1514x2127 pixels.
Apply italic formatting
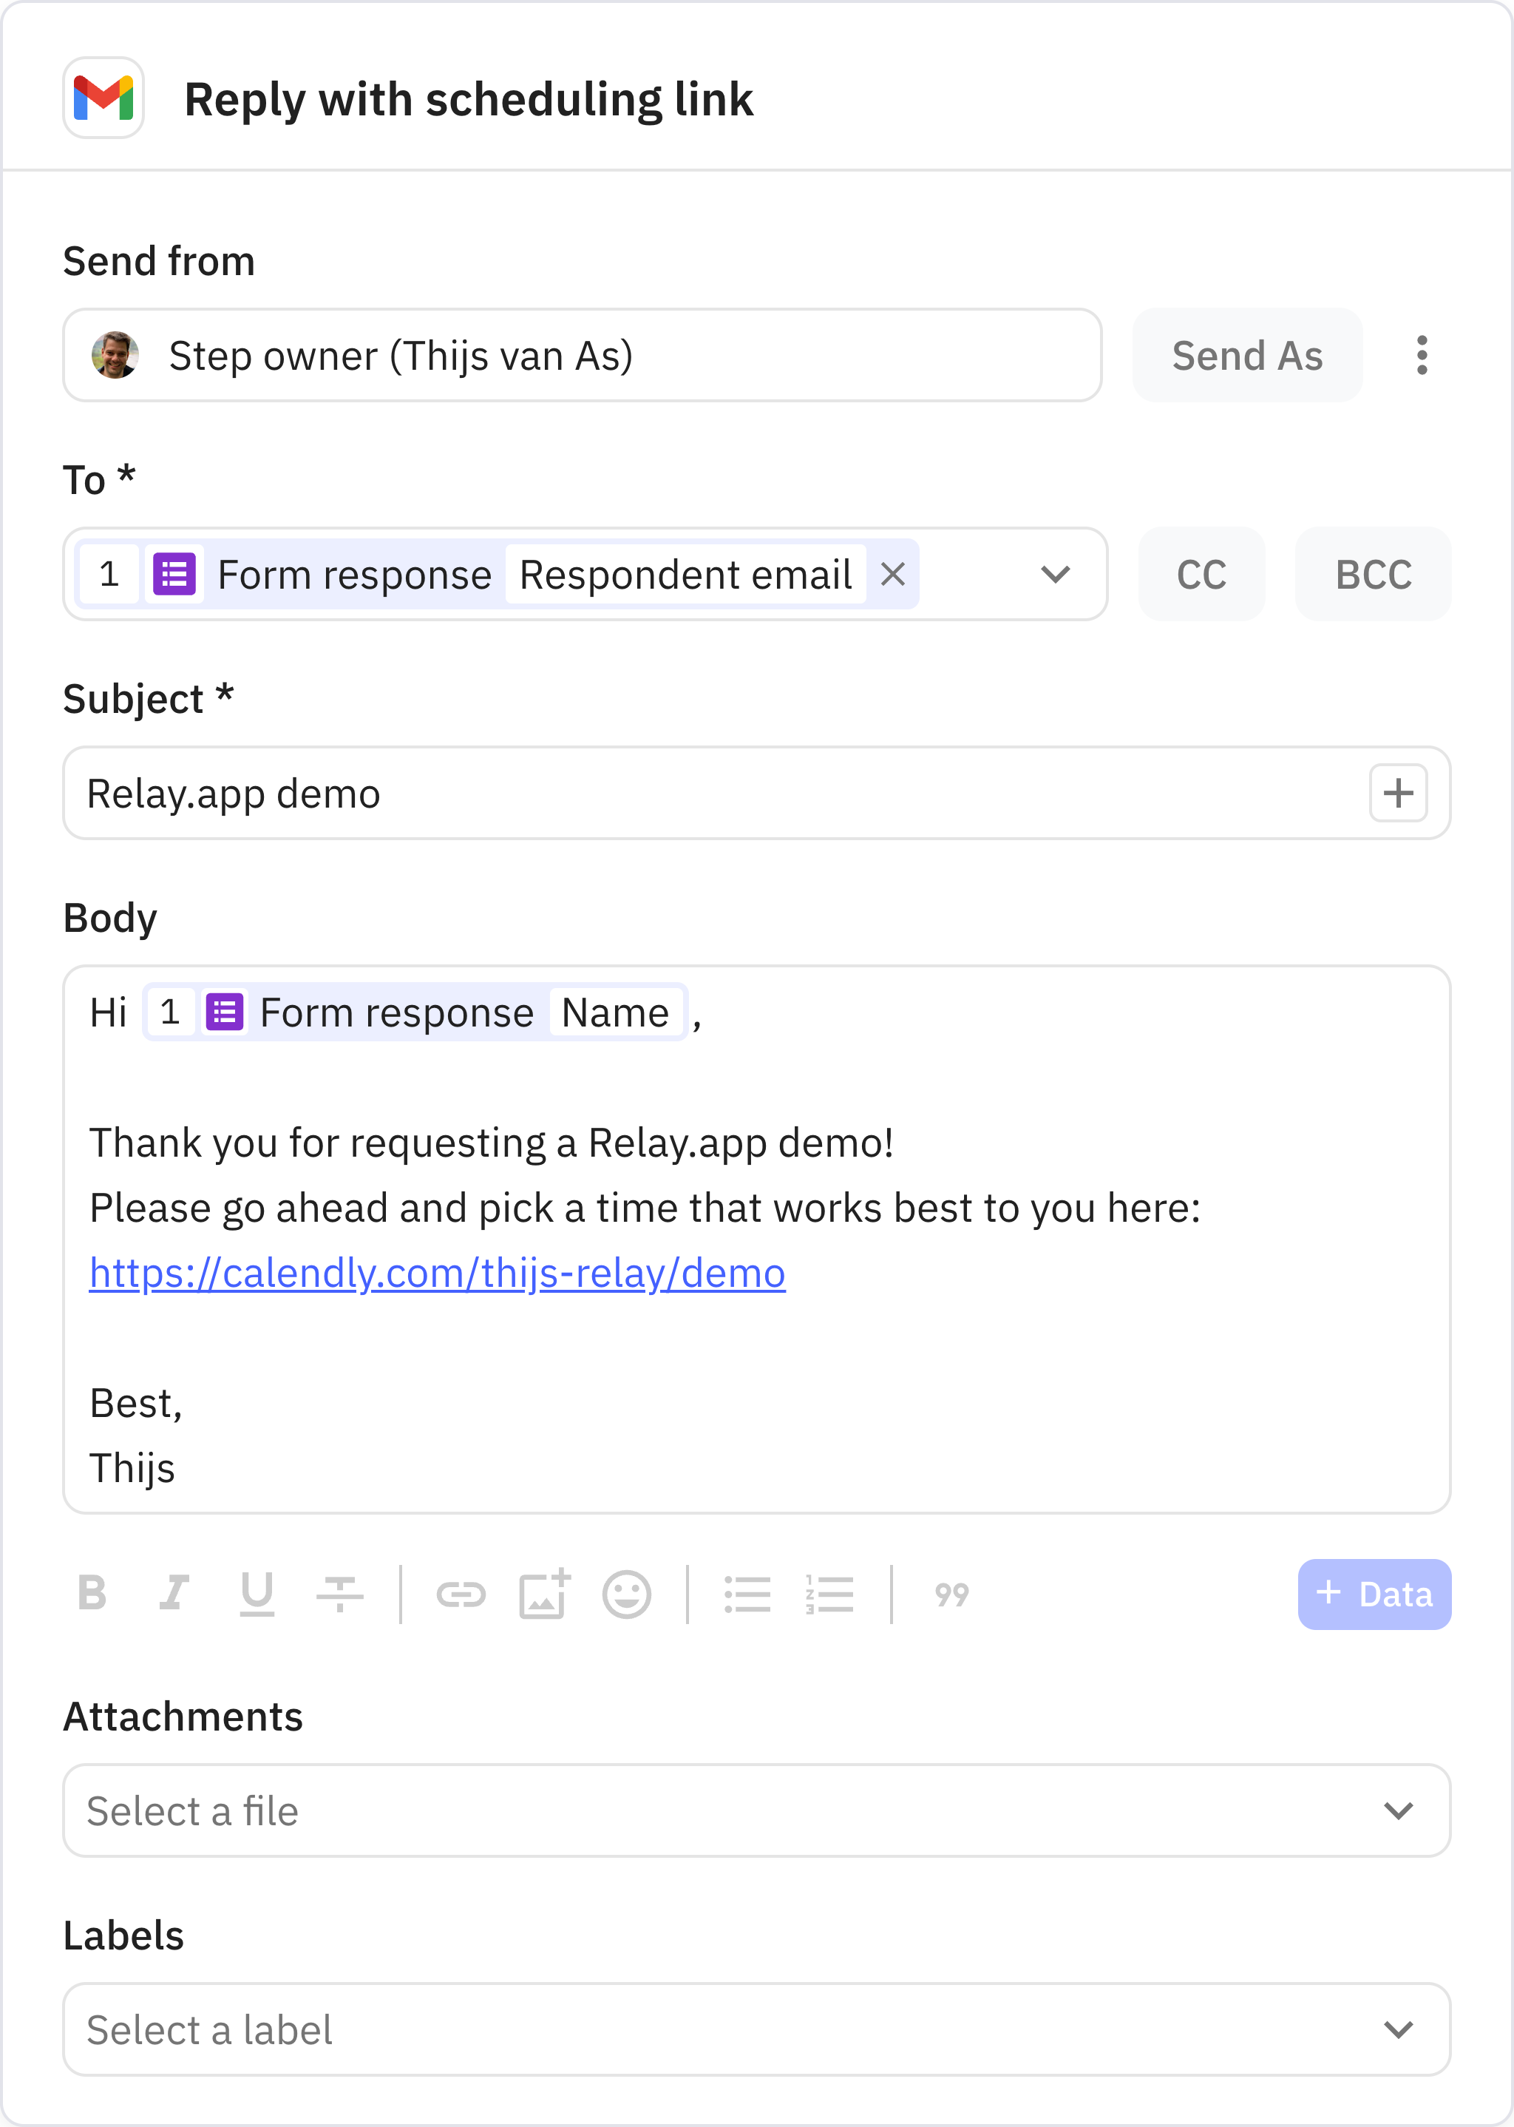pyautogui.click(x=175, y=1594)
